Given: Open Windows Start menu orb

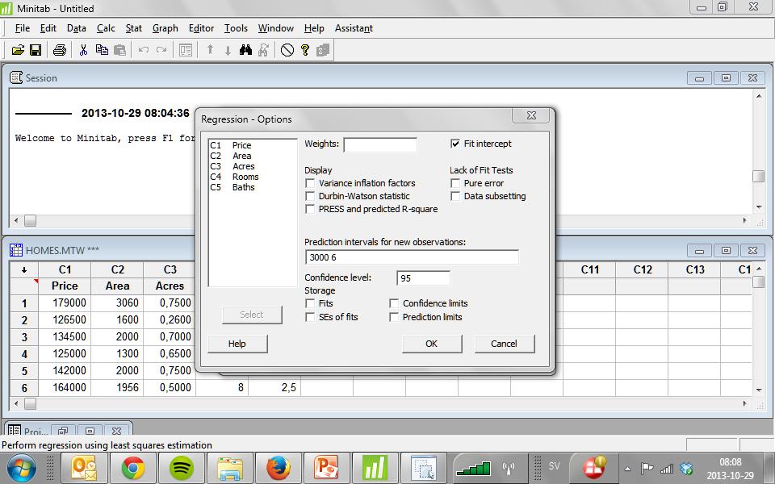Looking at the screenshot, I should 21,468.
